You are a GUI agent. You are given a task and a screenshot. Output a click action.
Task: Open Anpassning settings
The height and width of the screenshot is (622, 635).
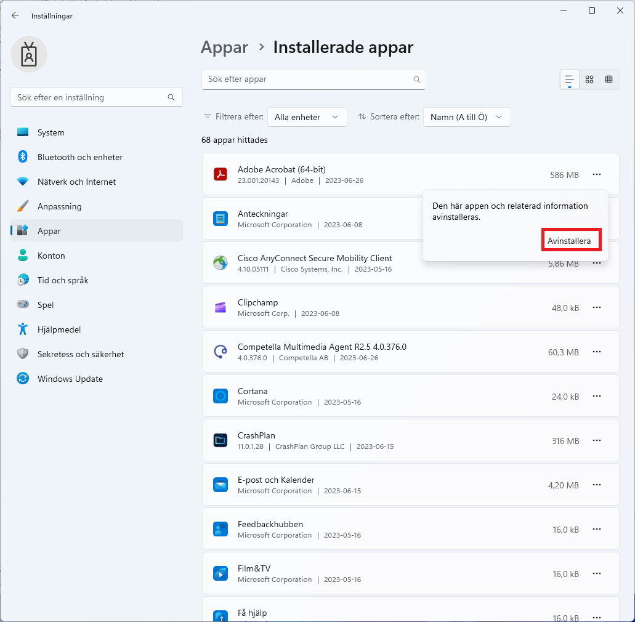click(x=96, y=206)
